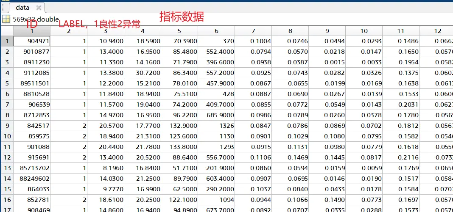Select column 3 header
The height and width of the screenshot is (212, 453).
point(106,31)
